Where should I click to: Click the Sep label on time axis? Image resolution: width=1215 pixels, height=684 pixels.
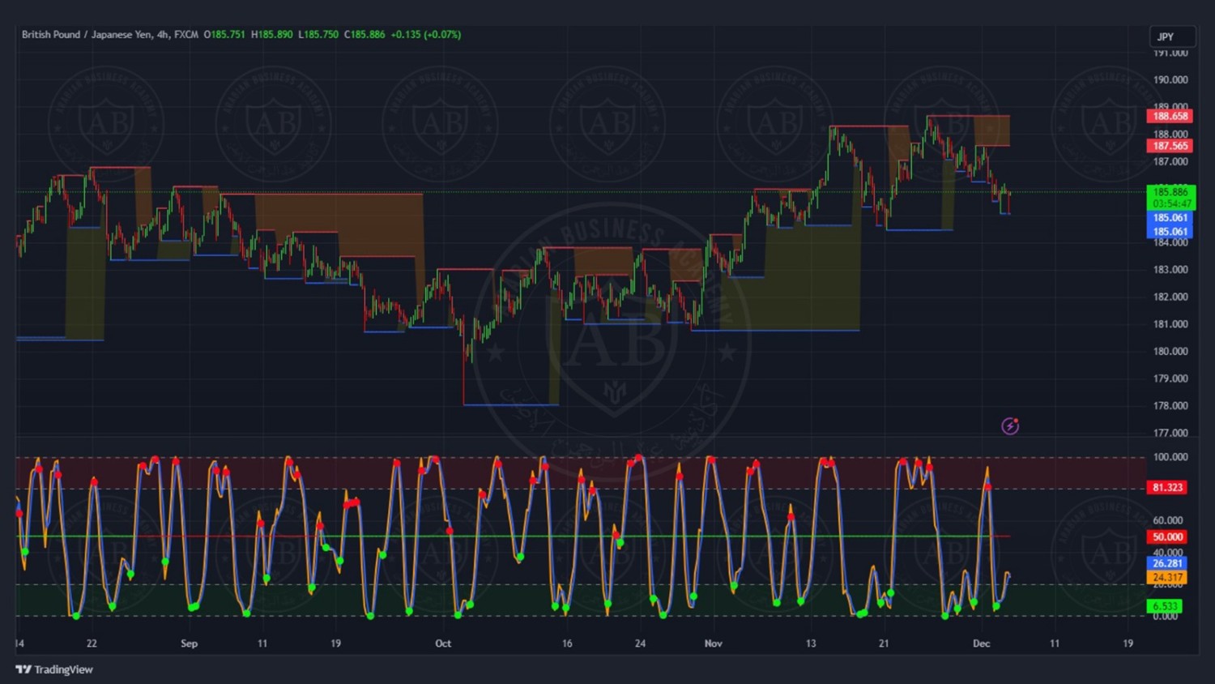(x=189, y=643)
